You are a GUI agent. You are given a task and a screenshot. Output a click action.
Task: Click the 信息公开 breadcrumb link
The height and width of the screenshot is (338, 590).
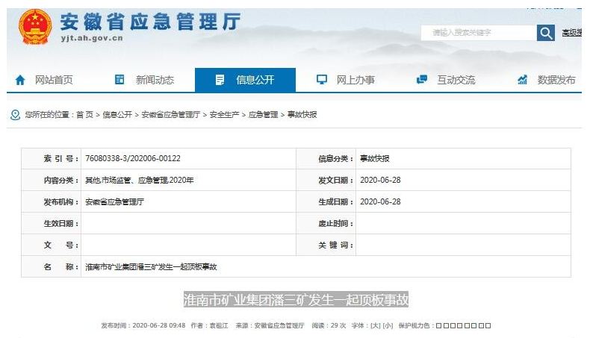(x=117, y=115)
